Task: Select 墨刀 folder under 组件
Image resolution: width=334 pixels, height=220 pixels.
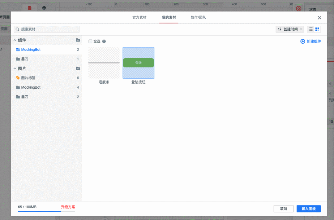Action: click(x=46, y=59)
